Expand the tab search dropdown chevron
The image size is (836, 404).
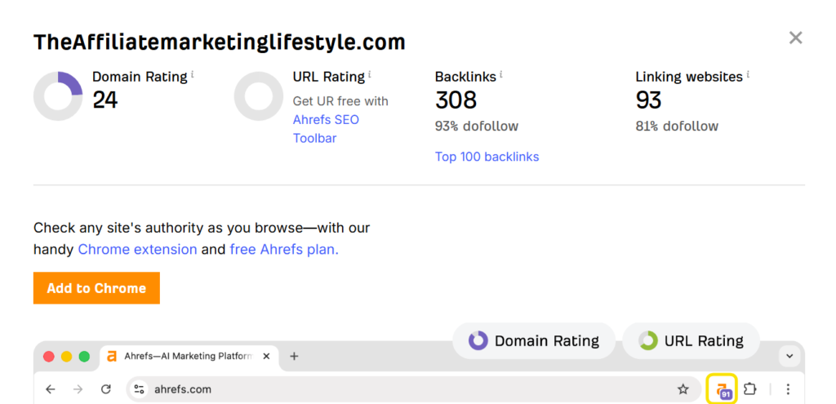coord(789,356)
